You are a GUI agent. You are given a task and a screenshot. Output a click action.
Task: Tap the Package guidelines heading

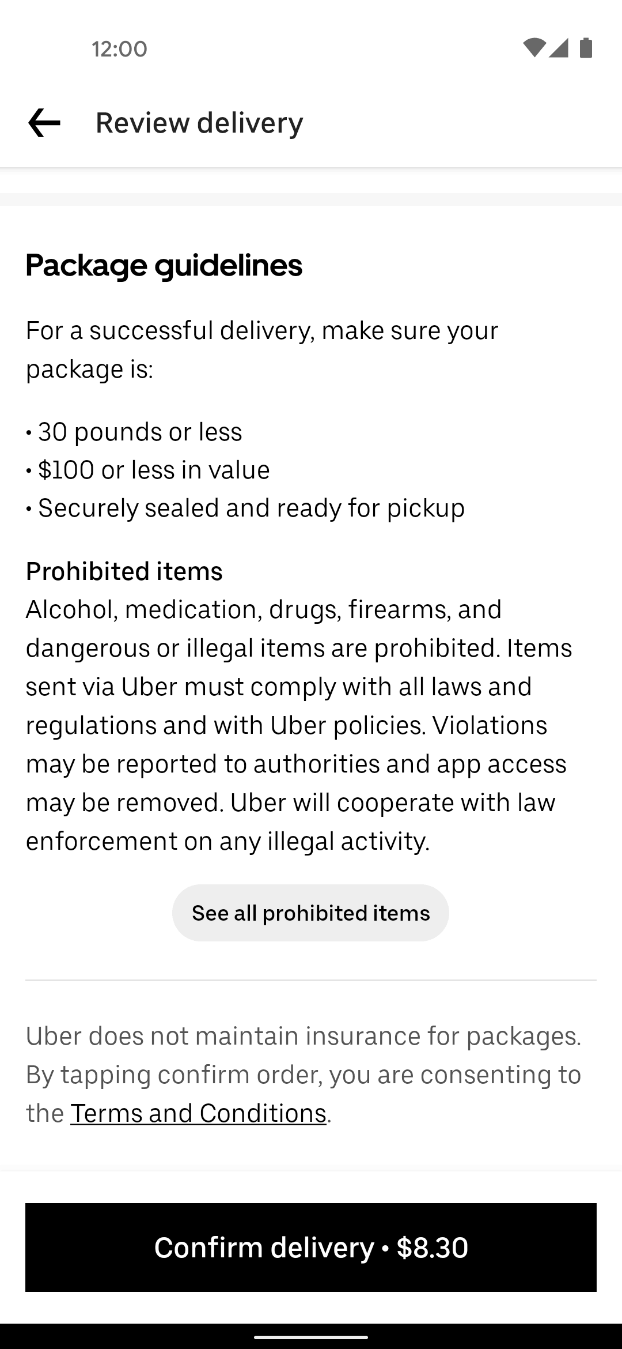pyautogui.click(x=164, y=265)
